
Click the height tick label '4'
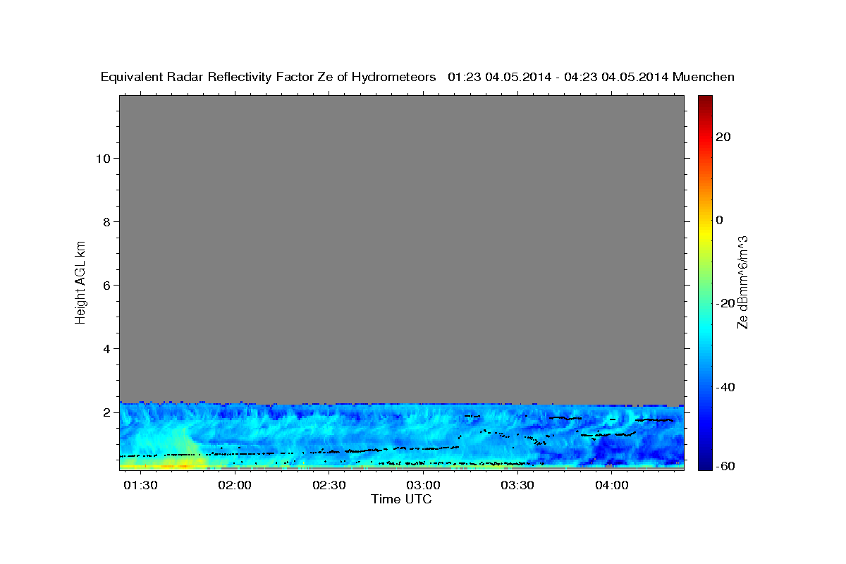[107, 349]
